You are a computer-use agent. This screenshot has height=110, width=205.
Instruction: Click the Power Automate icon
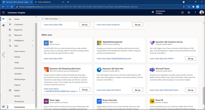click(99, 101)
